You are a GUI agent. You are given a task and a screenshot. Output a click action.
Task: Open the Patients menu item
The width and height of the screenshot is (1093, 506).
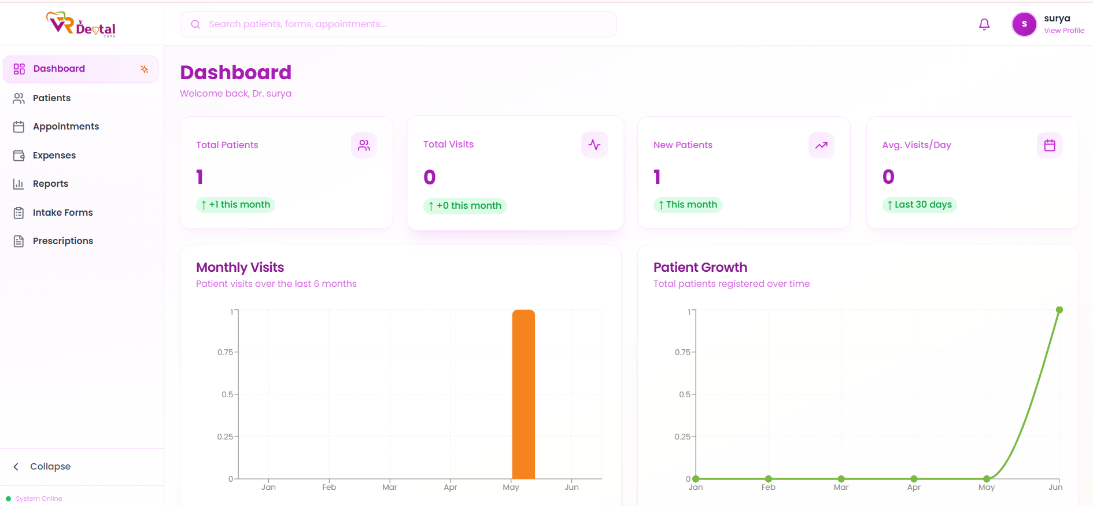point(51,98)
